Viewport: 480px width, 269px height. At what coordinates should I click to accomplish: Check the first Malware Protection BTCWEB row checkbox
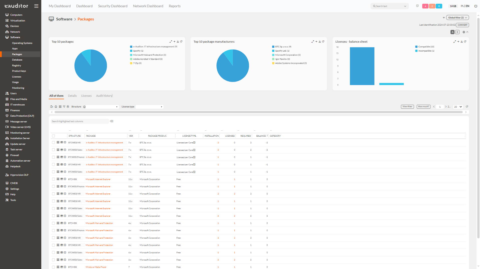tap(53, 223)
